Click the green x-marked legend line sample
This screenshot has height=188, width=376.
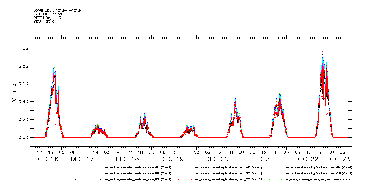pyautogui.click(x=269, y=179)
